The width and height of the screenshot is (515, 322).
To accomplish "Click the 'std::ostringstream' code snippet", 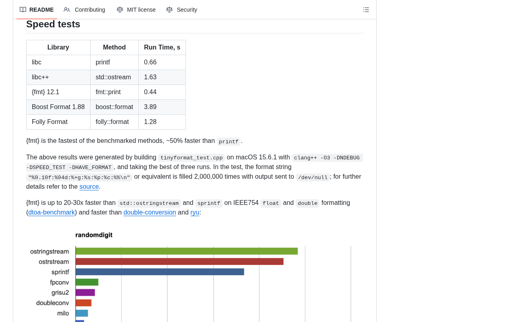I will [149, 203].
